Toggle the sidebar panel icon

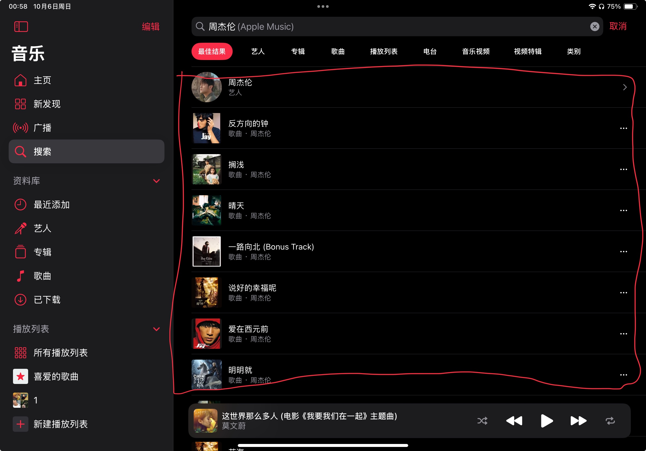(21, 27)
